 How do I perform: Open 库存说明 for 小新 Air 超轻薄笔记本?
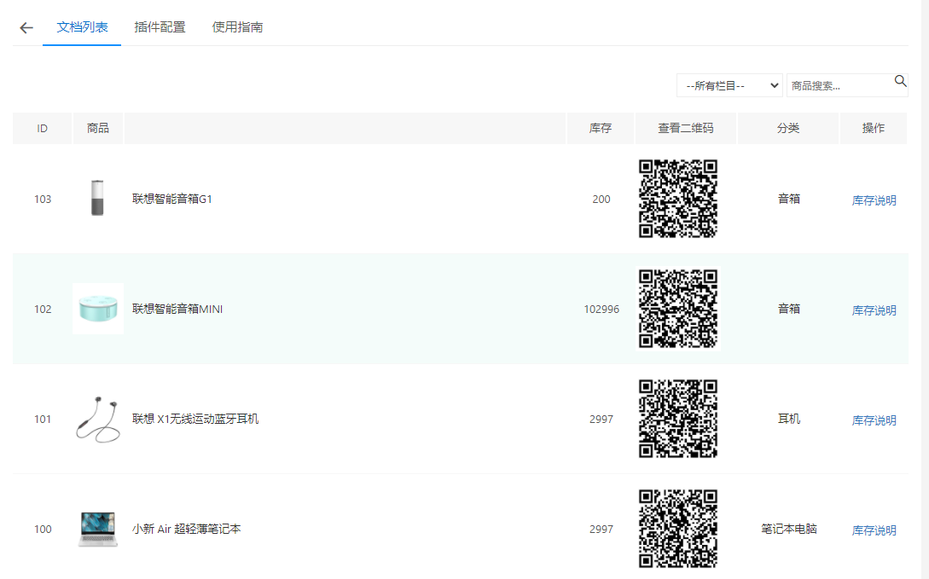[874, 530]
